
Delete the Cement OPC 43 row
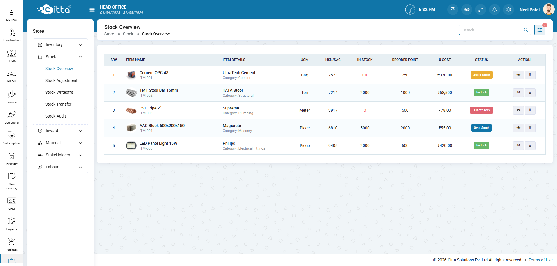pos(530,75)
